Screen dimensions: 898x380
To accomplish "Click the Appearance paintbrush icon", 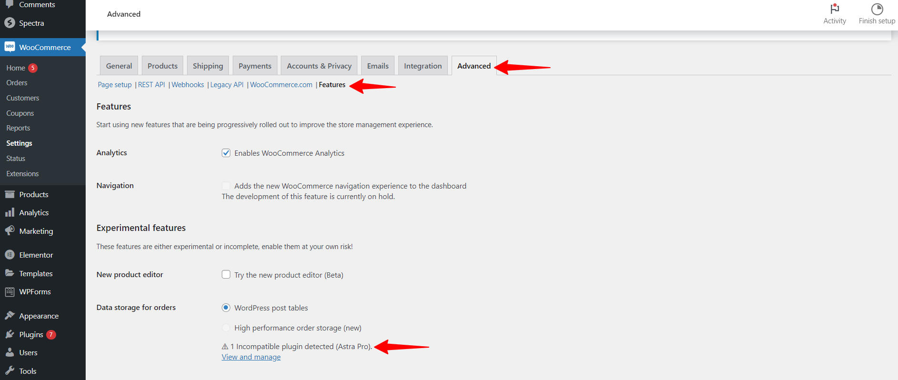I will (x=10, y=315).
